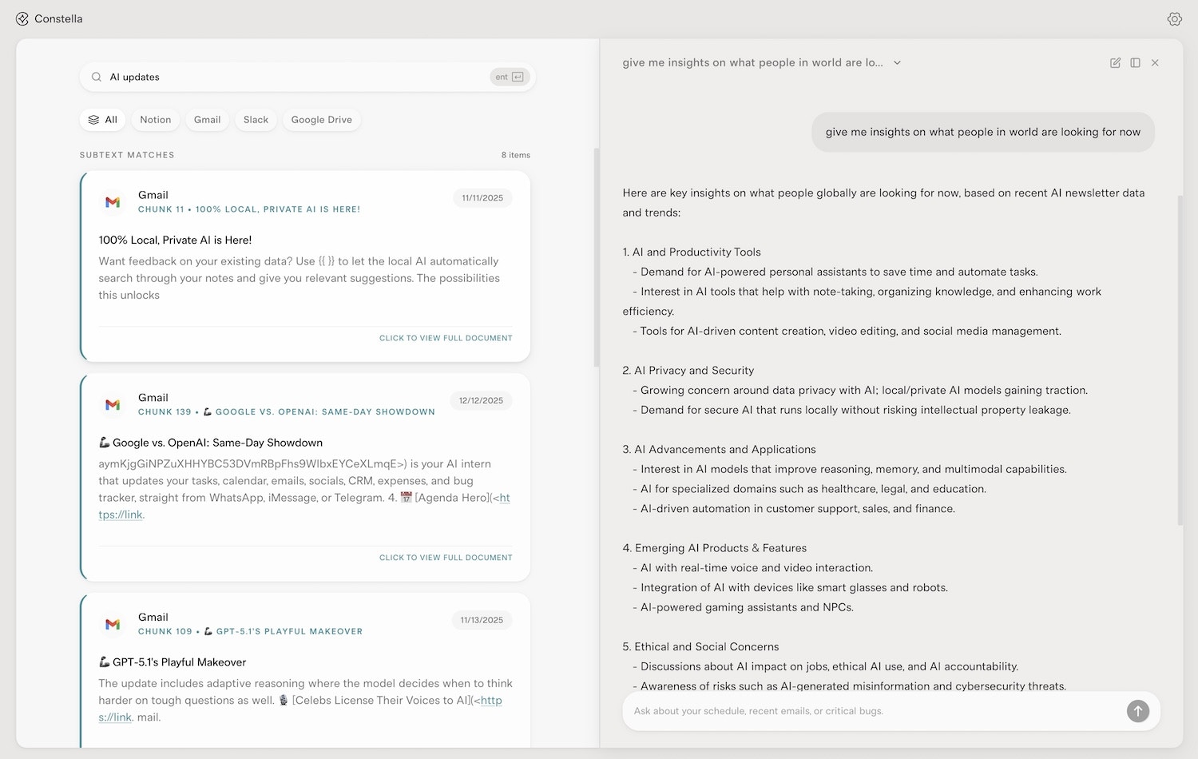Click the '8 items' count label
The height and width of the screenshot is (759, 1198).
tap(516, 155)
